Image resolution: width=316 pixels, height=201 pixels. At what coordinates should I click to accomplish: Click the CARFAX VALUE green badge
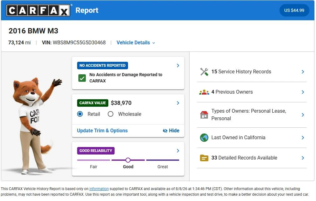click(92, 103)
